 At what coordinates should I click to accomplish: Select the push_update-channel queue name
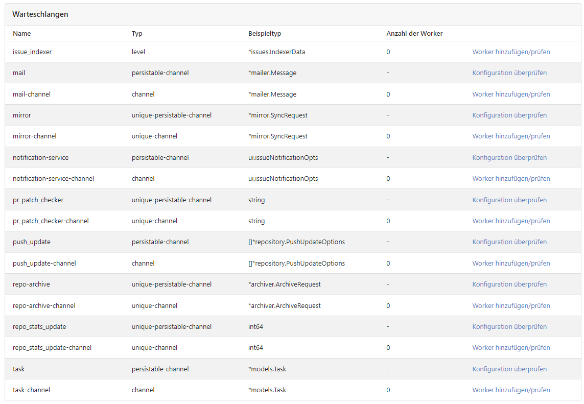click(44, 263)
